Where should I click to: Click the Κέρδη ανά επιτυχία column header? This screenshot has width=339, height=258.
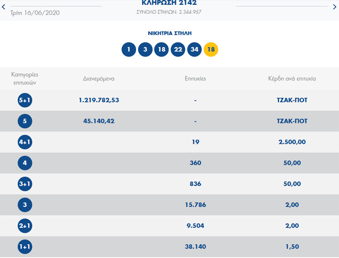pyautogui.click(x=292, y=79)
